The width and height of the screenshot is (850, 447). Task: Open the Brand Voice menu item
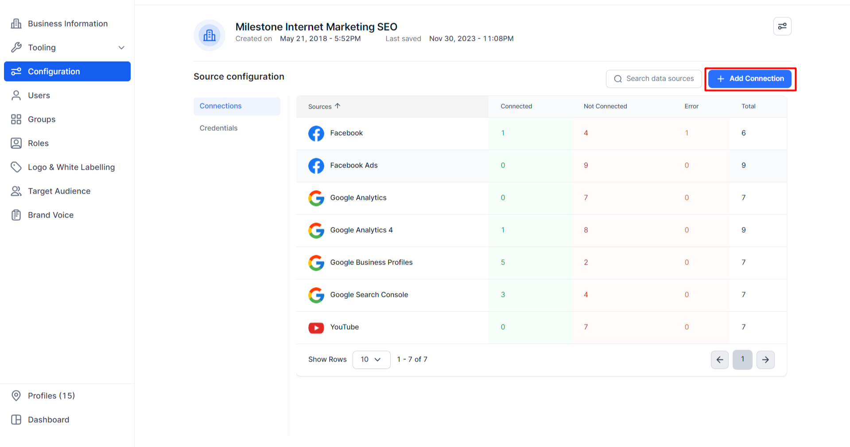pos(67,215)
